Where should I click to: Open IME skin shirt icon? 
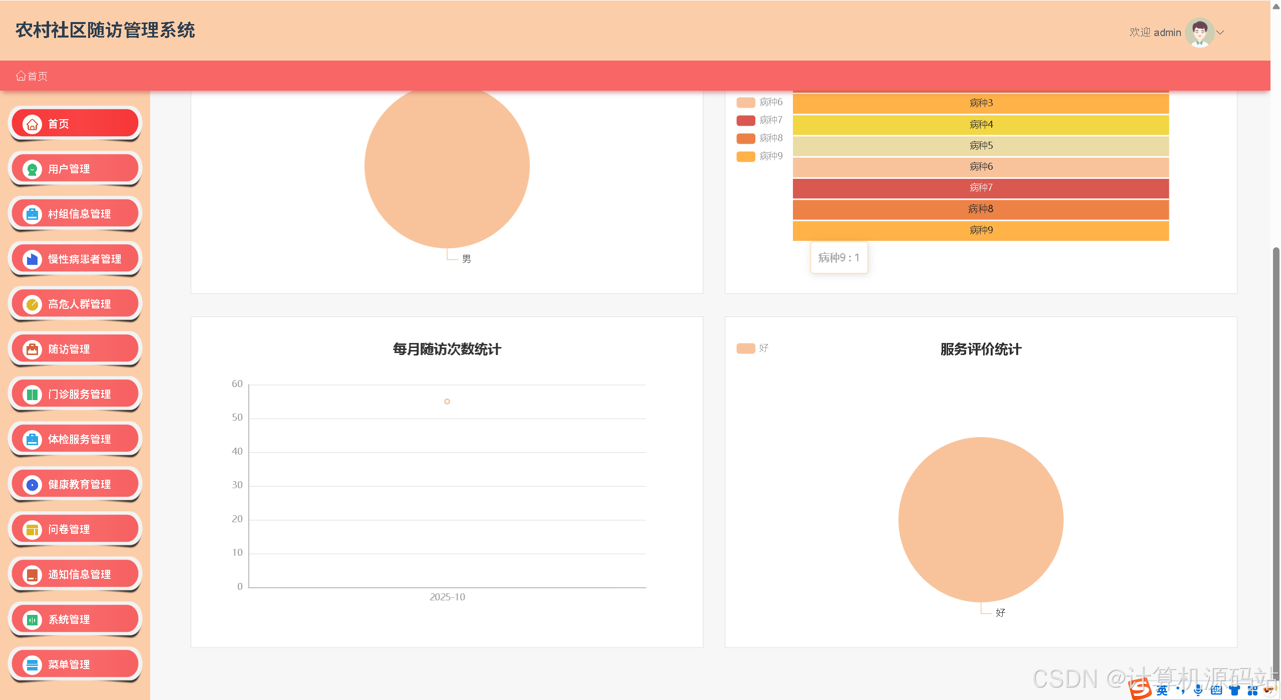1234,690
